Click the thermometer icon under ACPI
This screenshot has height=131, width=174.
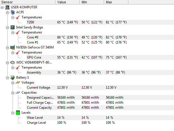[18, 17]
